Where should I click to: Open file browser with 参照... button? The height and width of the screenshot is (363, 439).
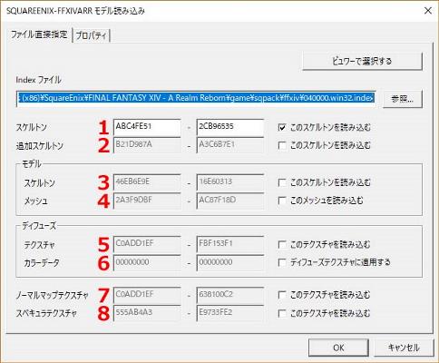[402, 99]
